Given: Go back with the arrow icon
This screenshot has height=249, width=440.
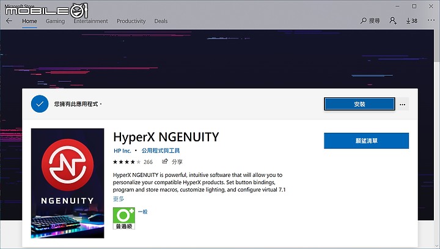Looking at the screenshot, I should (x=9, y=21).
